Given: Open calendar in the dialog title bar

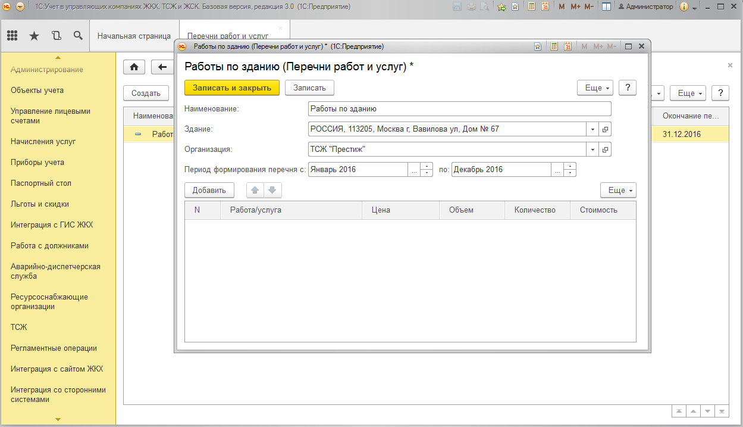Looking at the screenshot, I should (568, 46).
